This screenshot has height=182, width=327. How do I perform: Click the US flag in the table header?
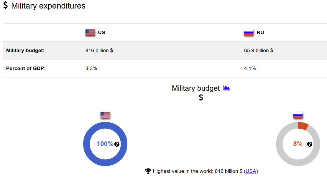click(x=90, y=32)
